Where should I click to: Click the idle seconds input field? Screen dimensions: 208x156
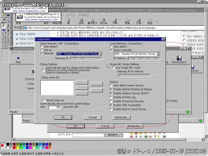(54, 107)
